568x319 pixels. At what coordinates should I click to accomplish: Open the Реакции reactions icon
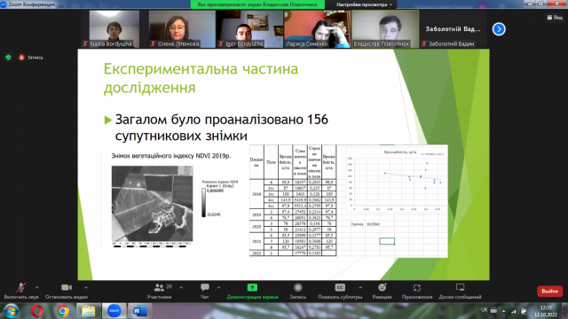coord(382,287)
